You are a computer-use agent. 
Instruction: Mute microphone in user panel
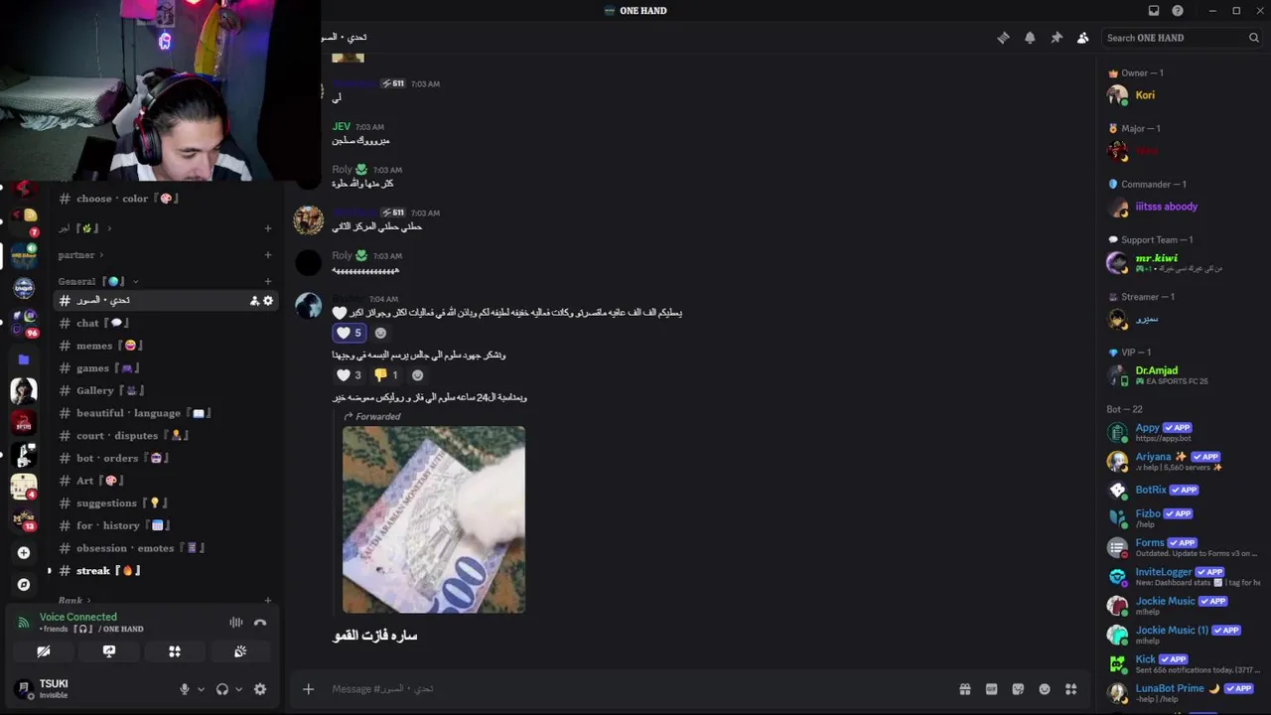coord(185,689)
